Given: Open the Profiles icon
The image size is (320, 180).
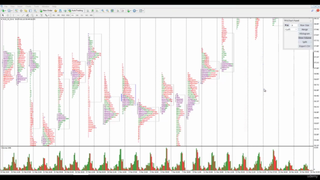Looking at the screenshot, I should point(9,10).
